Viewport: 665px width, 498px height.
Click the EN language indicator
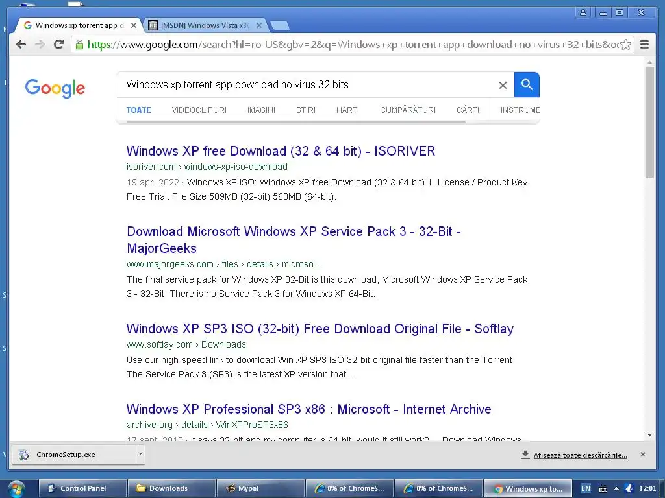(586, 489)
